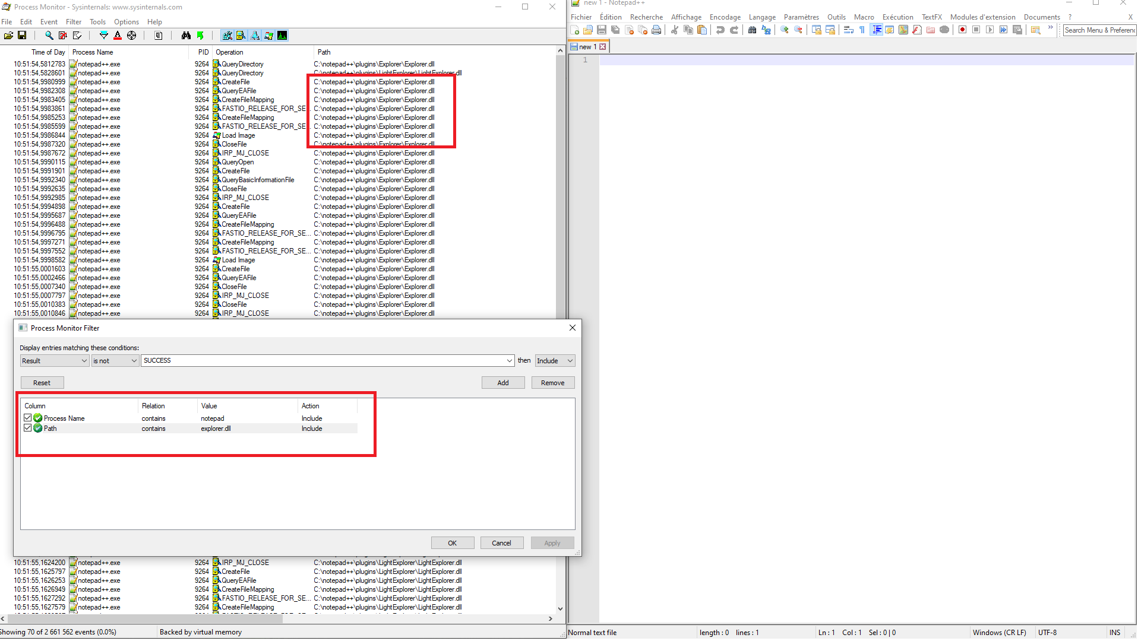Viewport: 1138px width, 641px height.
Task: Clear the event display in Process Monitor
Action: tap(77, 36)
